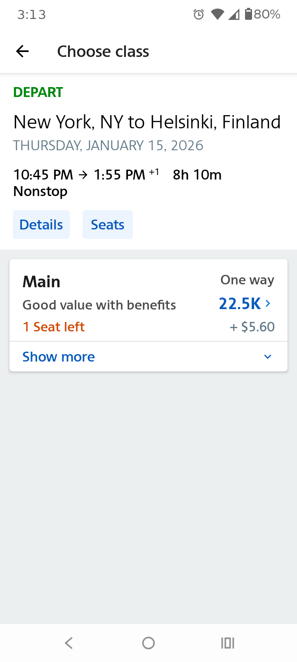Open flight Details
Screen dimensions: 297x662
(x=41, y=224)
